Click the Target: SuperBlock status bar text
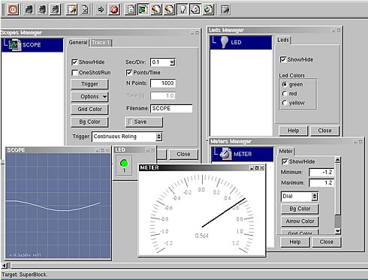 pyautogui.click(x=24, y=275)
